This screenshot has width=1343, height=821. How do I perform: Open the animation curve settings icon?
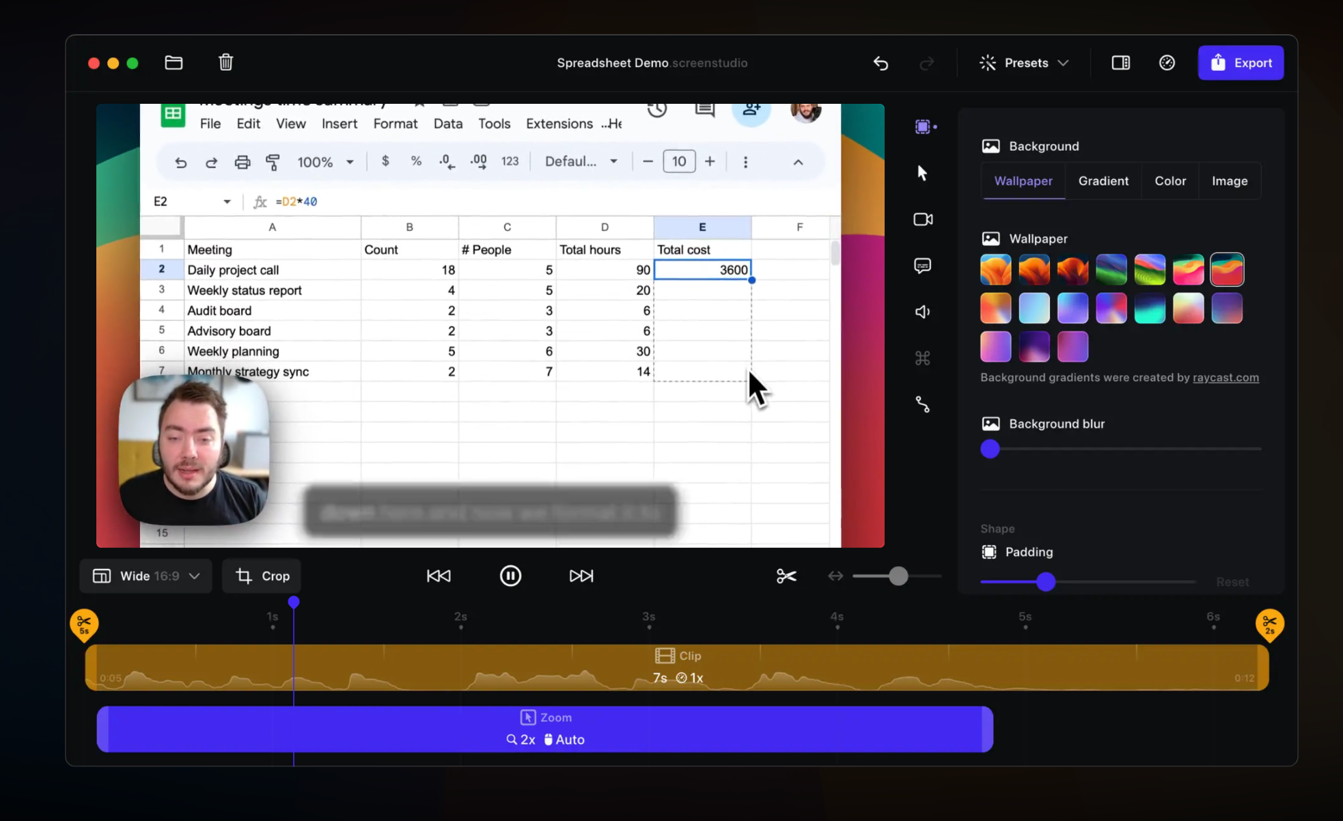point(922,404)
